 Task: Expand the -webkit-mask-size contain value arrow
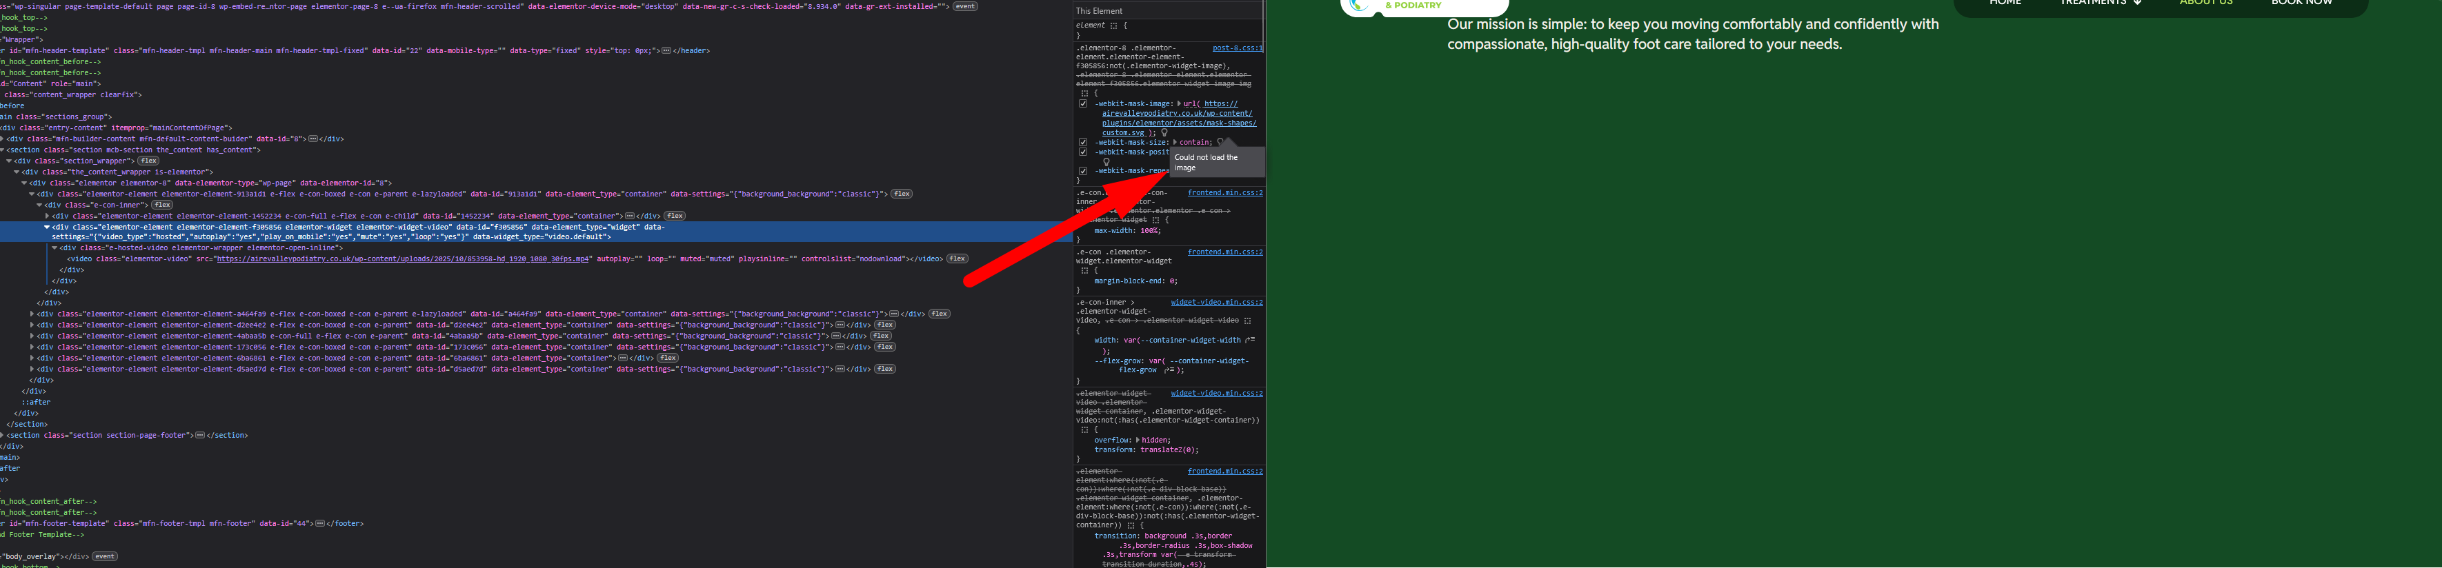point(1175,142)
